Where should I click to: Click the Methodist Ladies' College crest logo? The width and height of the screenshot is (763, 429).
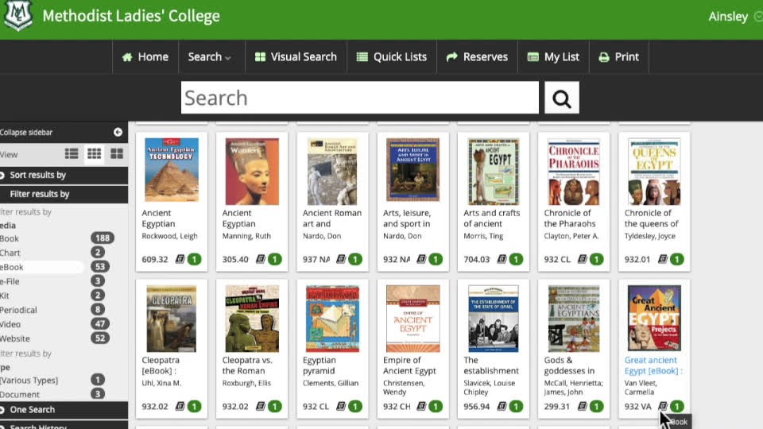(x=18, y=16)
